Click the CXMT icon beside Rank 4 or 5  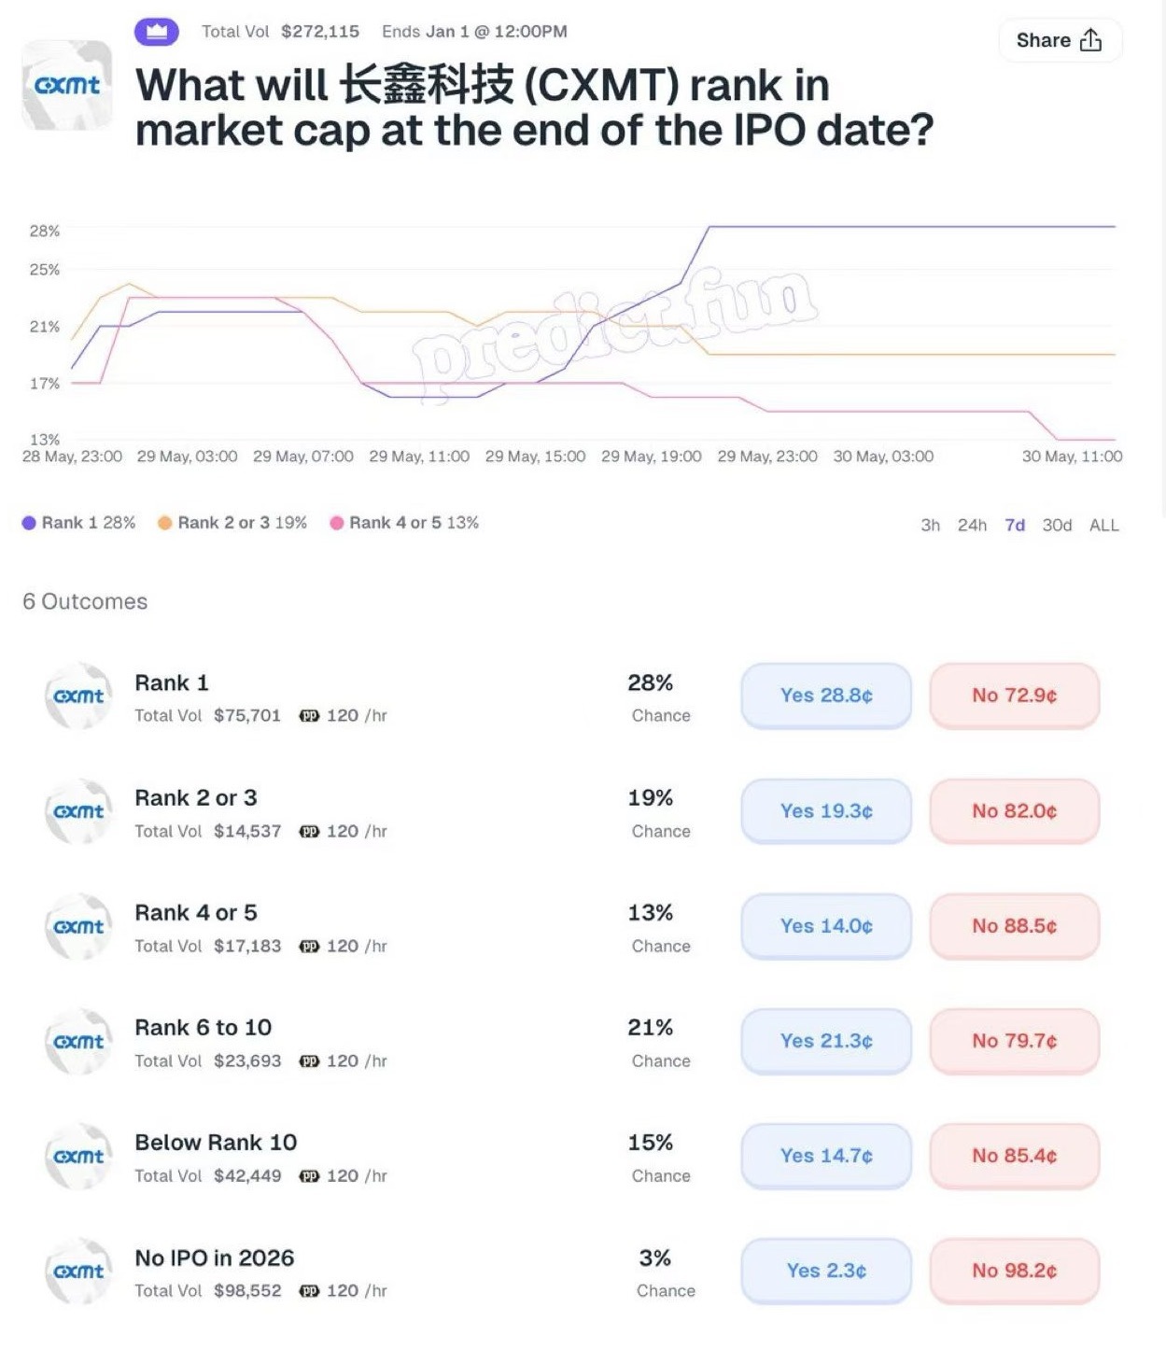click(79, 927)
